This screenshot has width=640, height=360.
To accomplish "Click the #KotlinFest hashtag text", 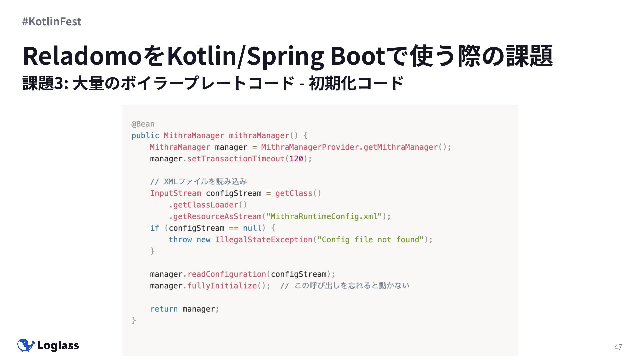I will click(52, 21).
